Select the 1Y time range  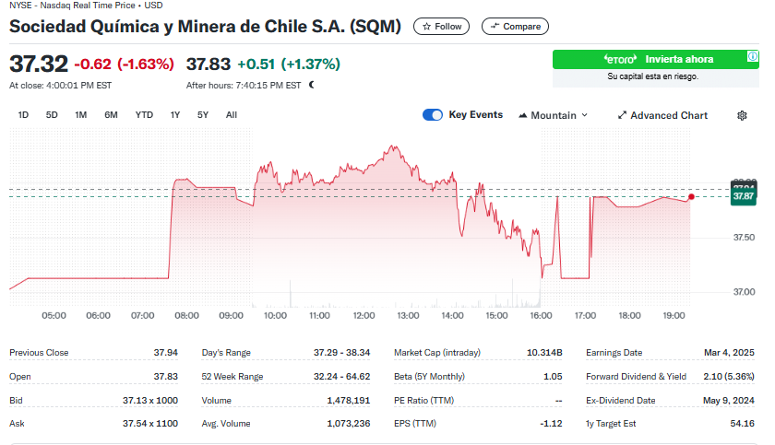pos(175,115)
